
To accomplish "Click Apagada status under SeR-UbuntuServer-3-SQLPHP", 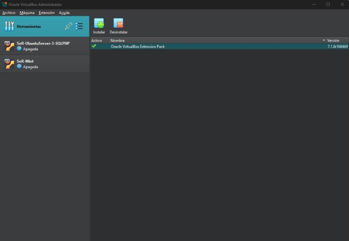I will point(31,49).
